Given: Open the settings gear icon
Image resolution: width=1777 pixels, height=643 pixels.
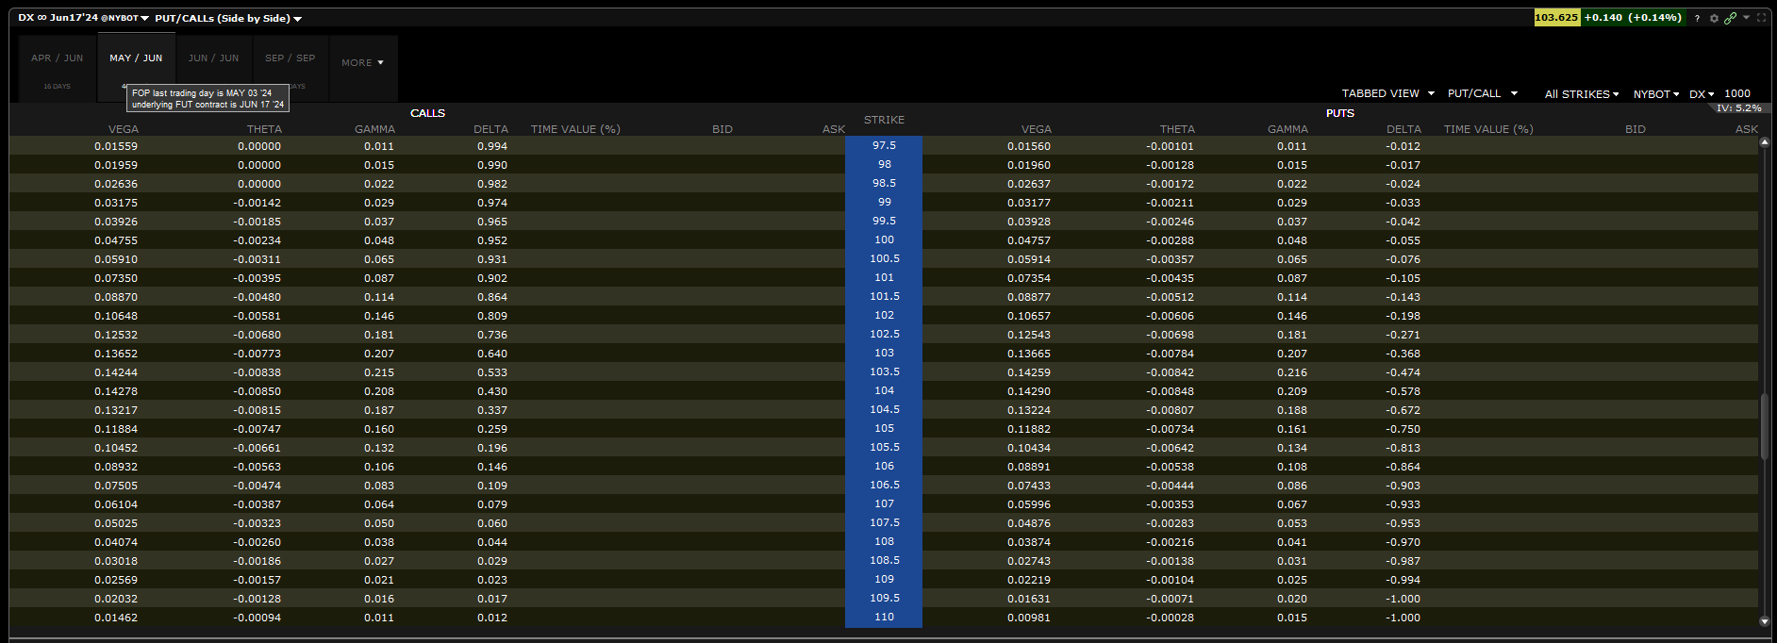Looking at the screenshot, I should tap(1714, 18).
